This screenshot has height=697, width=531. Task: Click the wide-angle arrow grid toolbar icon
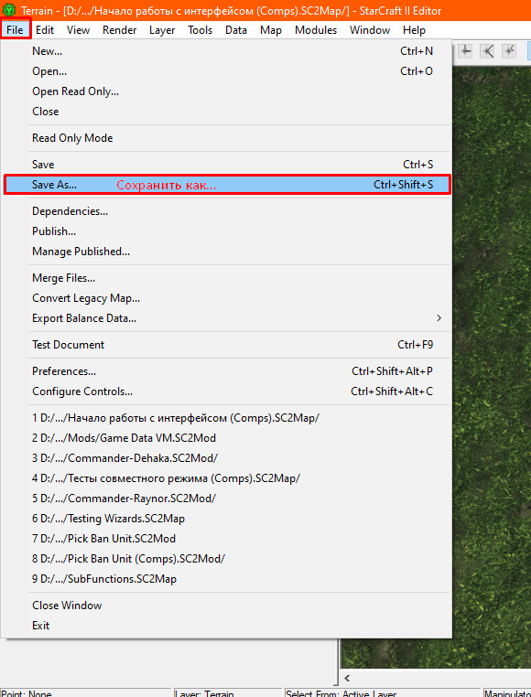pyautogui.click(x=487, y=50)
